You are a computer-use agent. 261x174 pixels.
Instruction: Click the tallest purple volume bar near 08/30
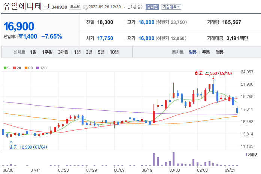click(174, 159)
